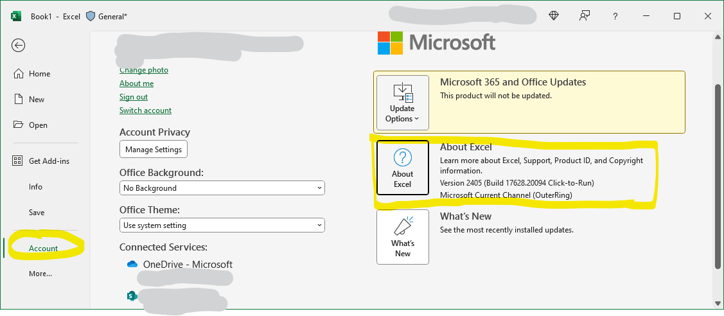The image size is (724, 316).
Task: Open the About me link
Action: point(136,83)
